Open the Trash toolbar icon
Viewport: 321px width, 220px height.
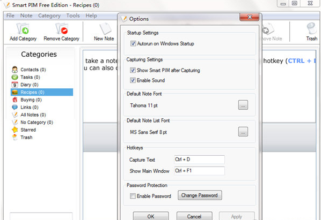[x=311, y=28]
